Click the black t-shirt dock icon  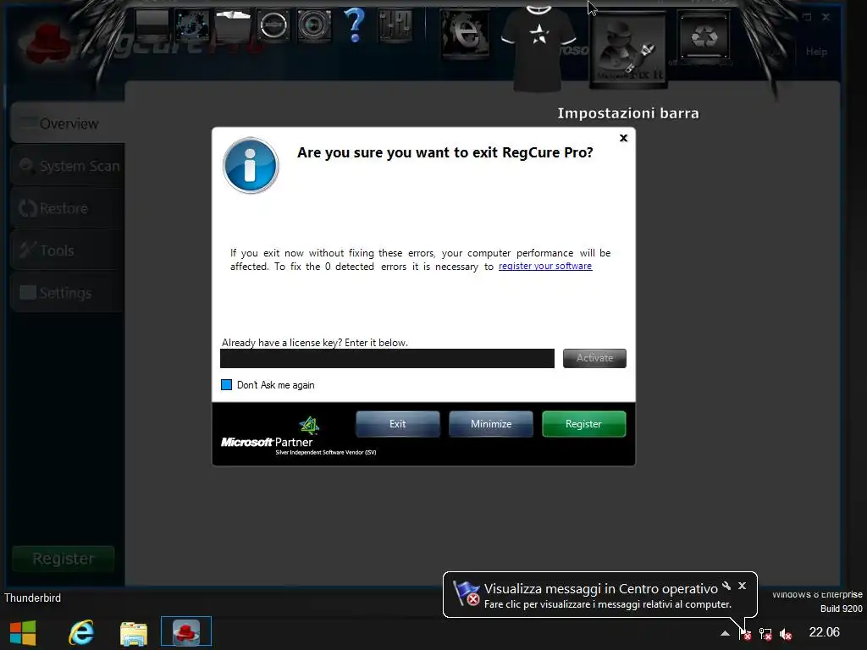pos(538,47)
